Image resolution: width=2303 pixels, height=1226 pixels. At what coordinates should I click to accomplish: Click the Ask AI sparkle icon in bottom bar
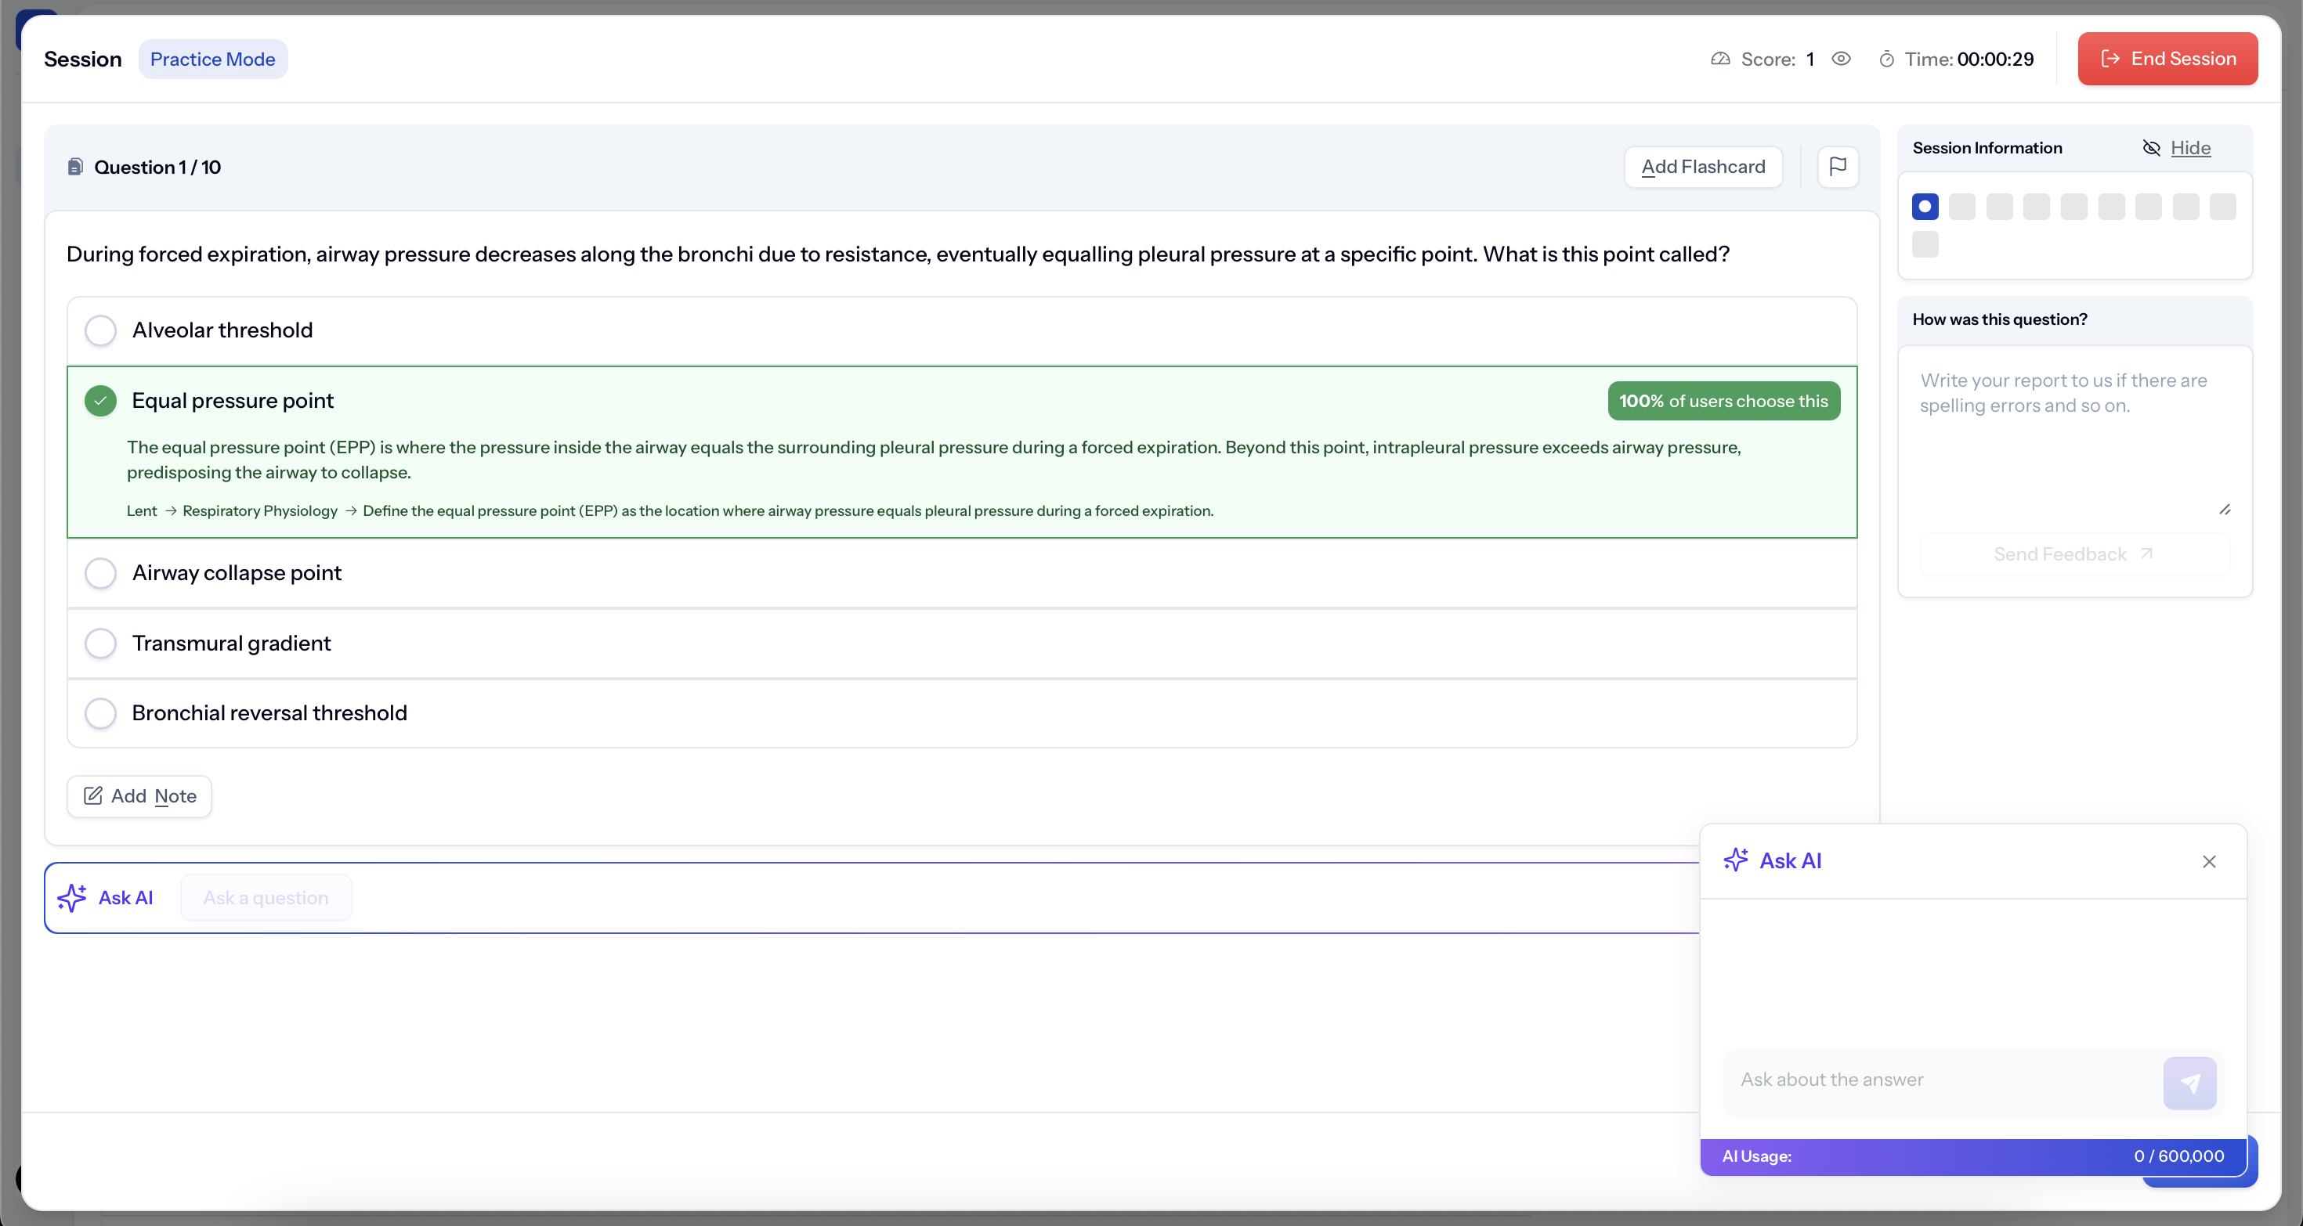pyautogui.click(x=72, y=897)
